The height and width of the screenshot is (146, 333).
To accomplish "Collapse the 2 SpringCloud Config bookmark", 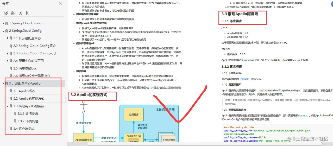I will click(x=3, y=31).
